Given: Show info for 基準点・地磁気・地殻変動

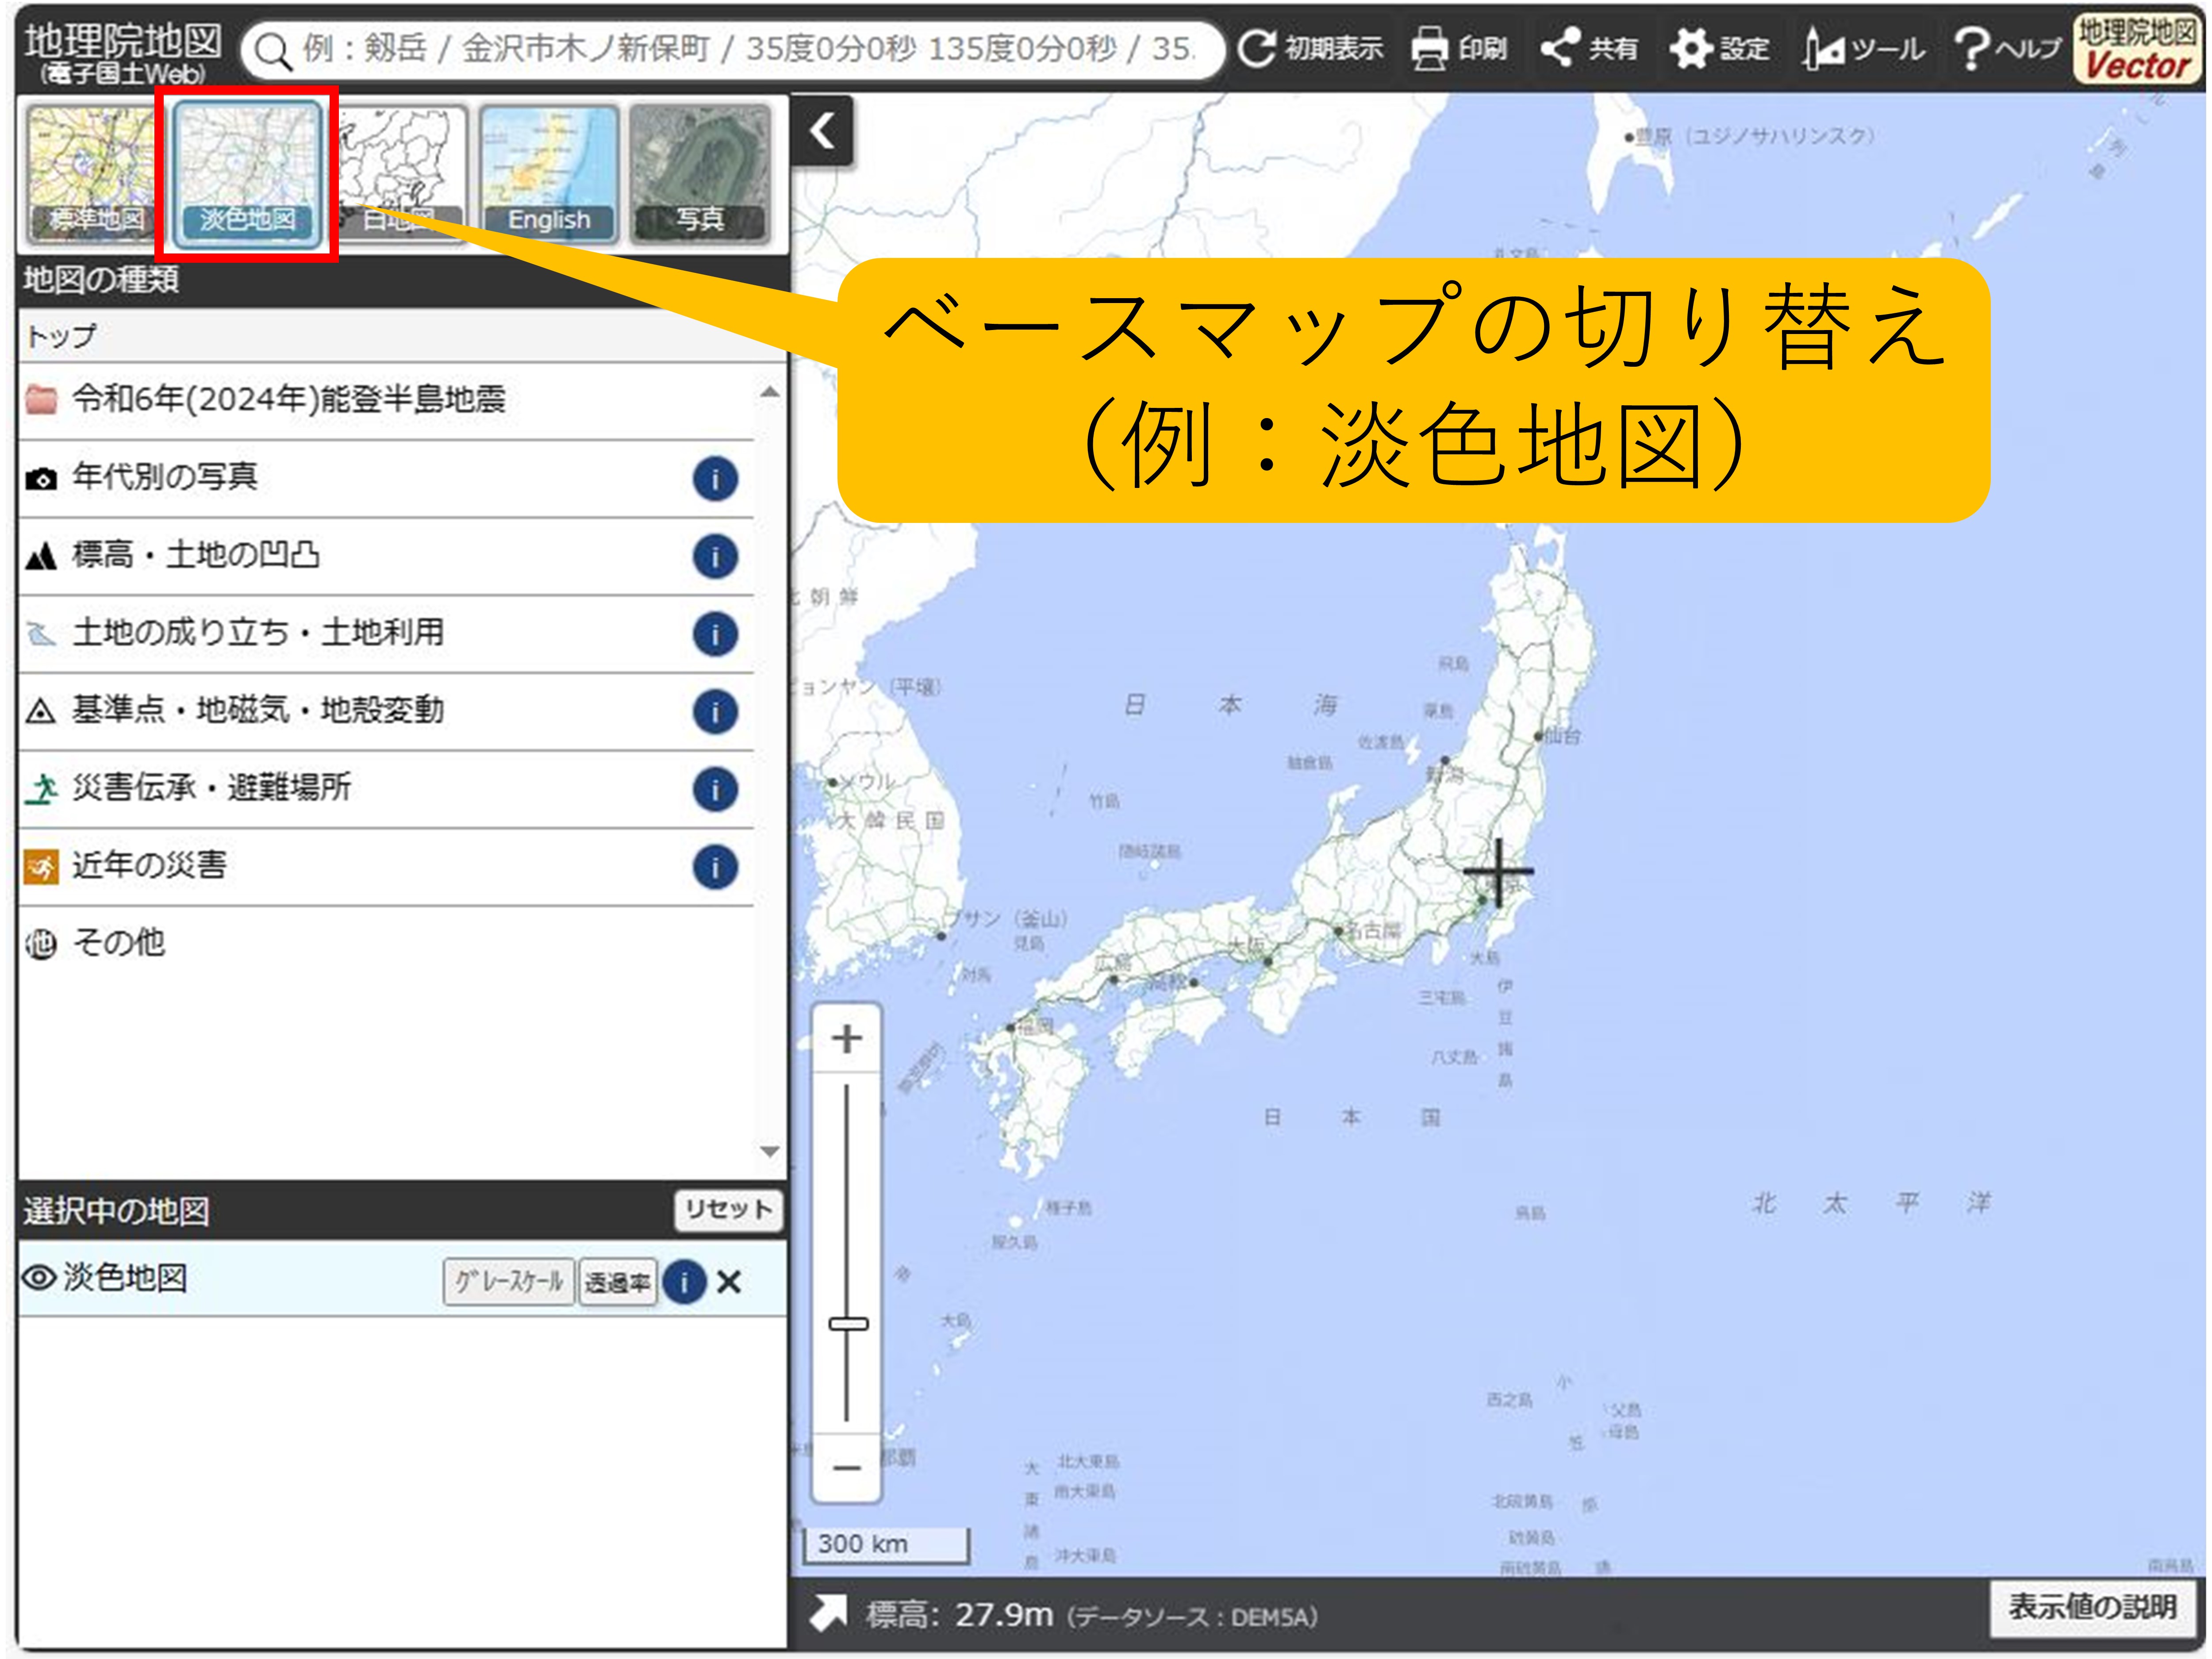Looking at the screenshot, I should point(715,712).
